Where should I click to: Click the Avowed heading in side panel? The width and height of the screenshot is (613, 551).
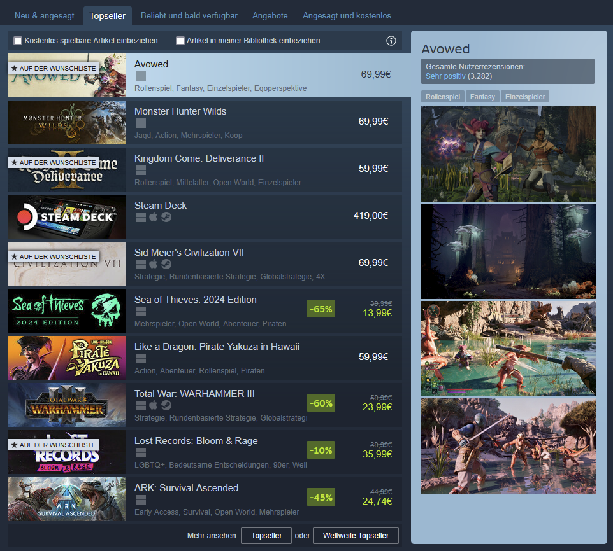[x=445, y=49]
